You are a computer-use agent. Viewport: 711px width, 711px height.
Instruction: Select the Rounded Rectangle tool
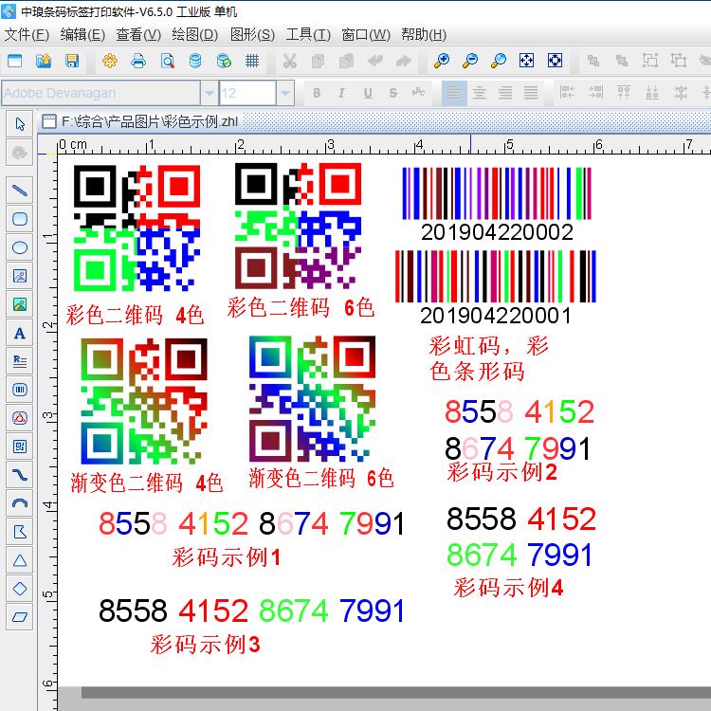(x=20, y=219)
